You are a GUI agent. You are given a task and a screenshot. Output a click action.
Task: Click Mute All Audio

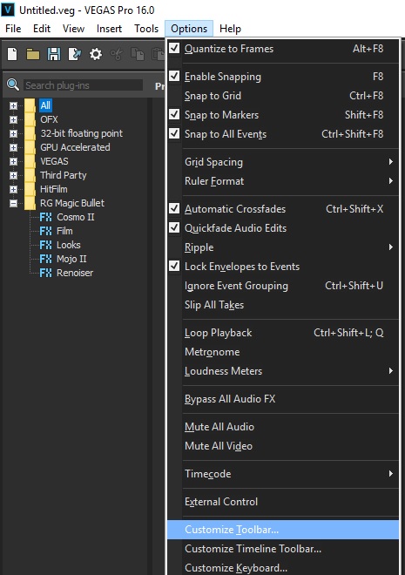click(283, 427)
